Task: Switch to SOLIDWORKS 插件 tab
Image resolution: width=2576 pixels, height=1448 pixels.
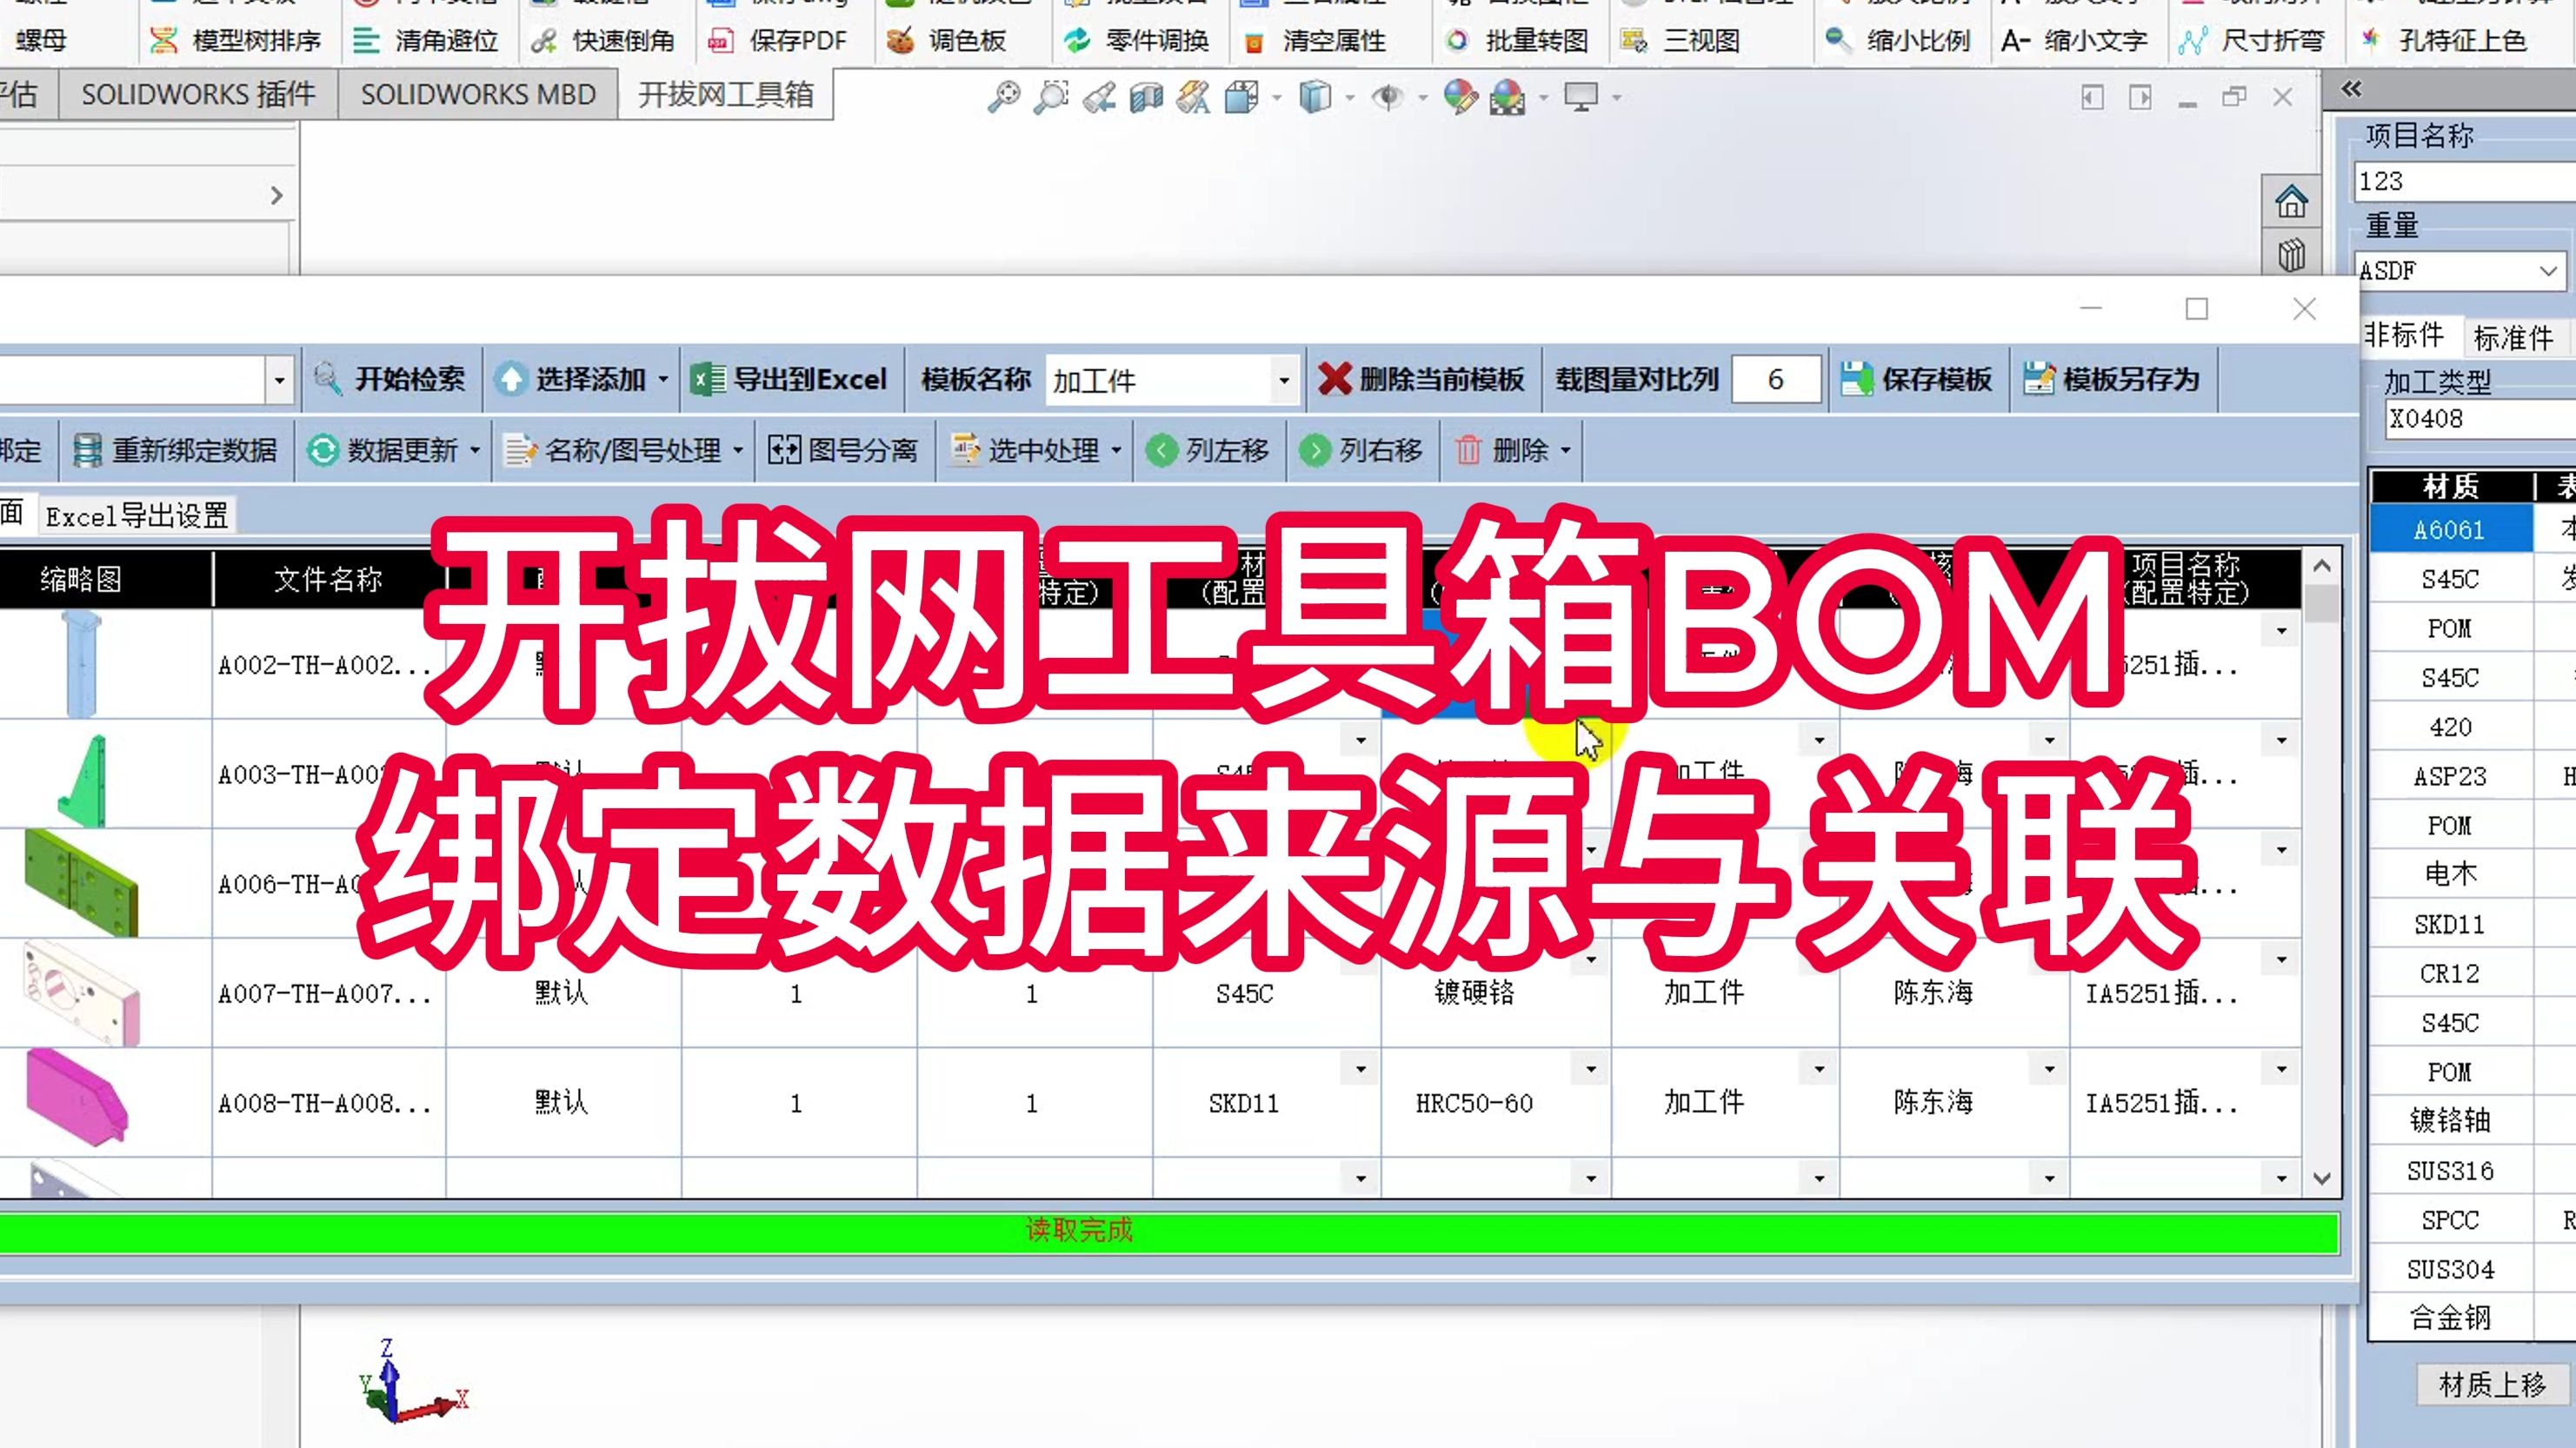Action: 198,94
